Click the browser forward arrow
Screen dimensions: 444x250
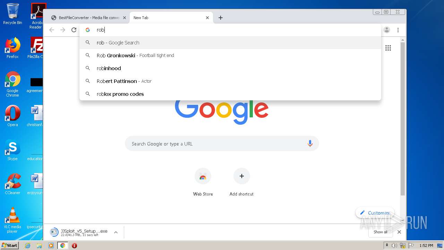63,30
